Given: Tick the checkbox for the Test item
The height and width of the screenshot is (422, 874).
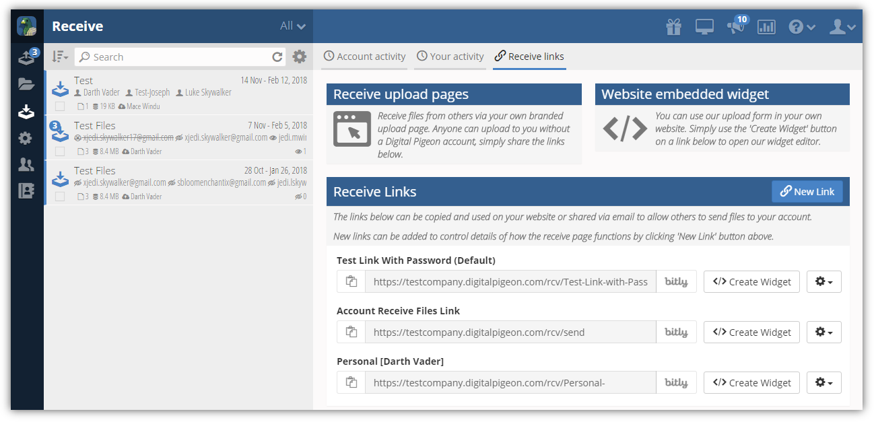Looking at the screenshot, I should [60, 106].
